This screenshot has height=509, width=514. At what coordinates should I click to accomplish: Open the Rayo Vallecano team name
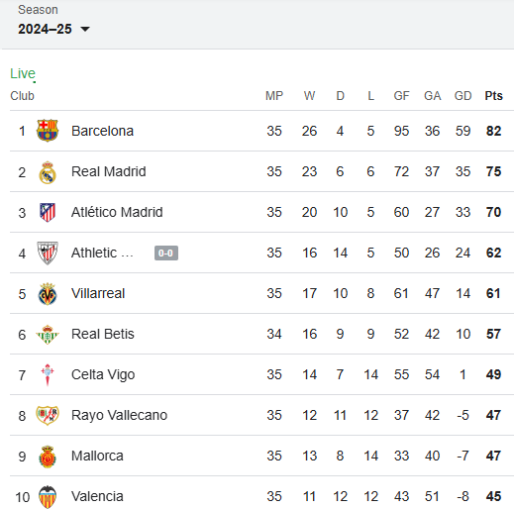(x=119, y=415)
